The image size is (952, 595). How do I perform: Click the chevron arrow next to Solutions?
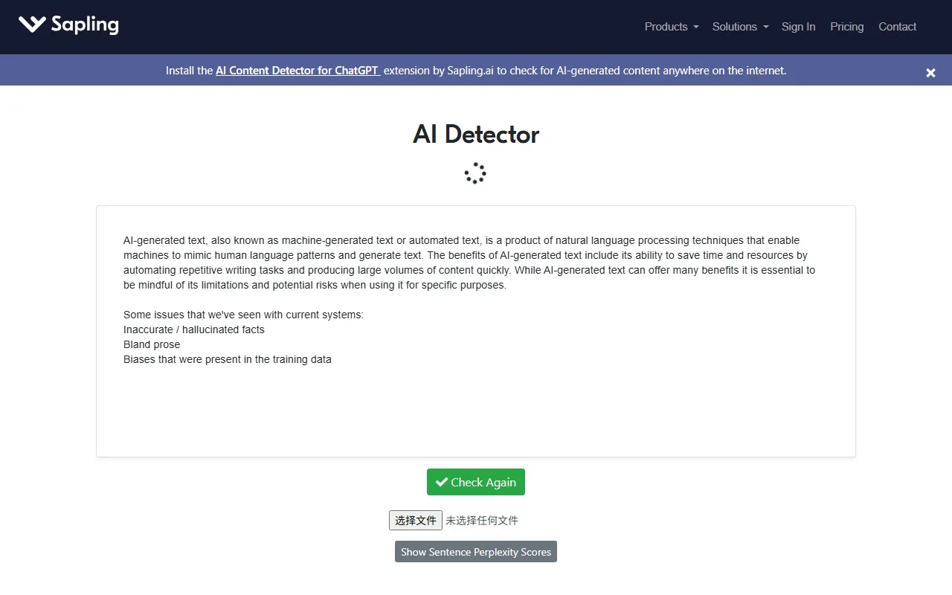click(765, 27)
